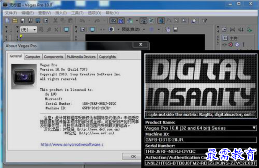Image resolution: width=259 pixels, height=168 pixels.
Task: Switch to the Copyrights tab
Action: pyautogui.click(x=107, y=56)
